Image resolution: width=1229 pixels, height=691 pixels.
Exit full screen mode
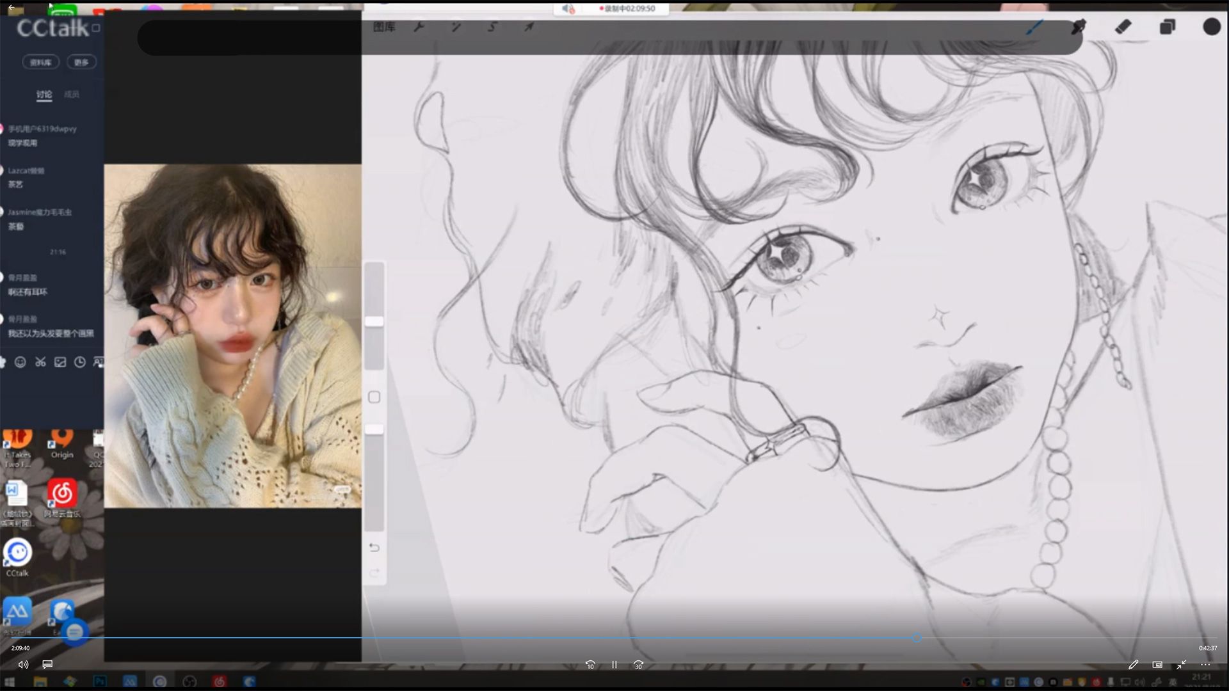(x=1181, y=665)
